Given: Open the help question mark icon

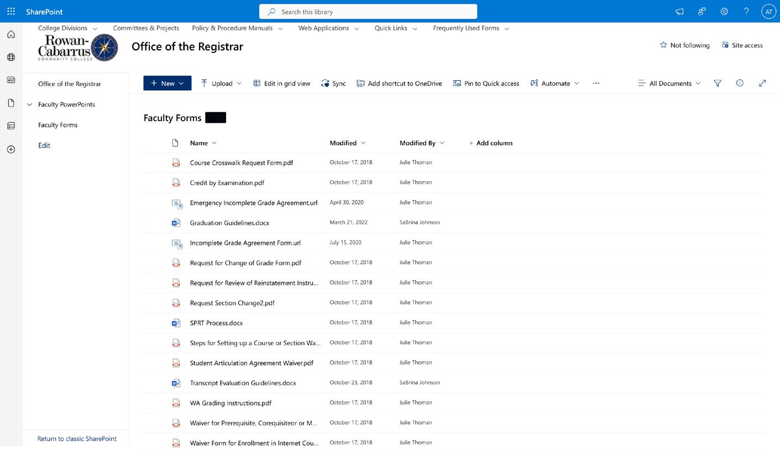Looking at the screenshot, I should [x=746, y=12].
